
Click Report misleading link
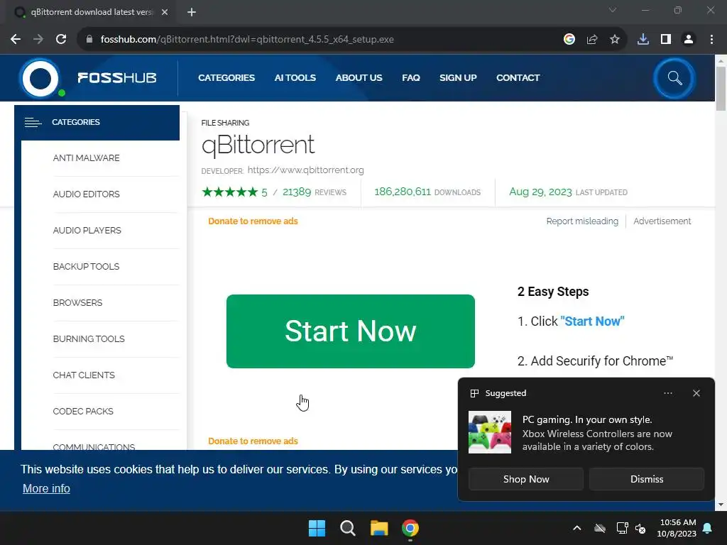point(582,221)
